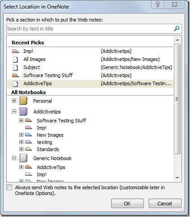
Task: Enable Always send Web notes checkbox
Action: [x=9, y=187]
